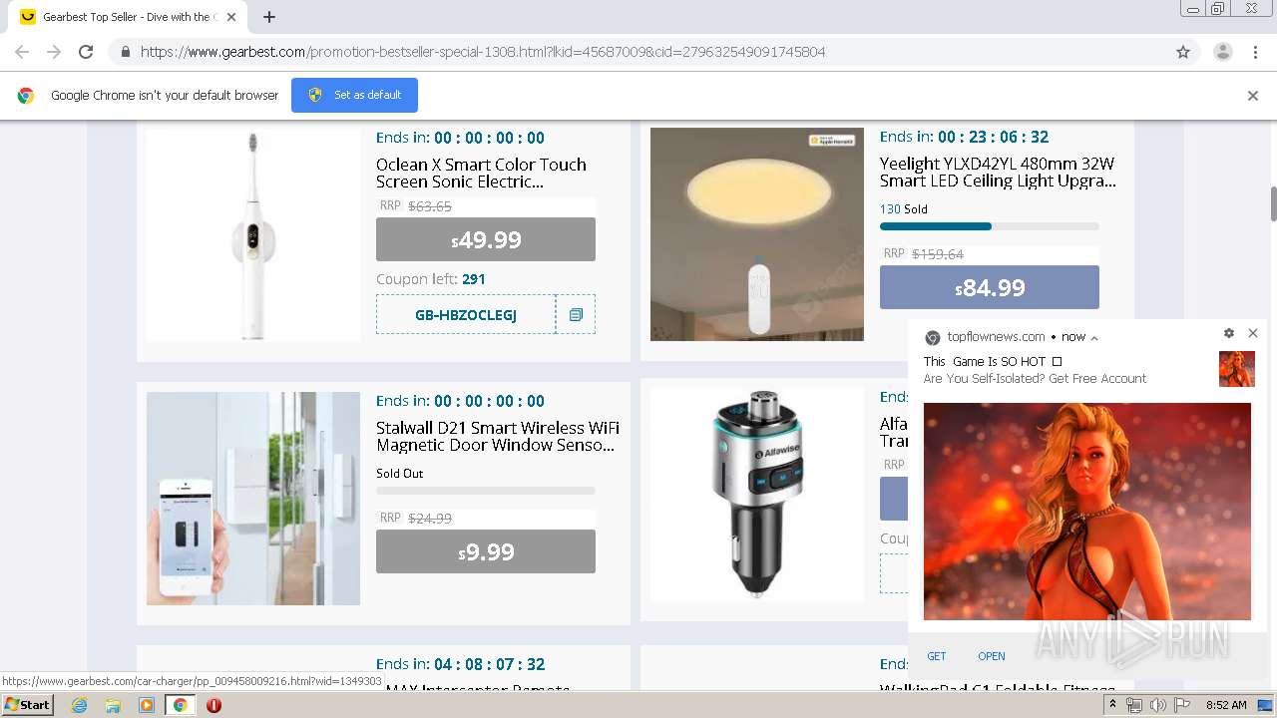Select the Gearbest Top Seller tab
Viewport: 1277px width, 718px height.
click(x=127, y=17)
